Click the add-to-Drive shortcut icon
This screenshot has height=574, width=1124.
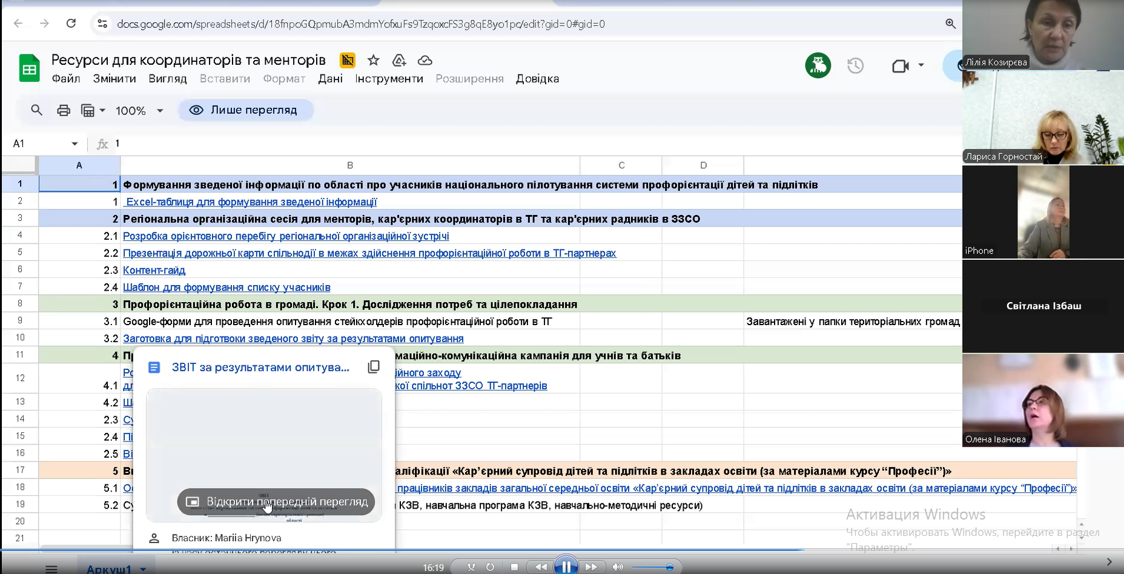(x=399, y=61)
